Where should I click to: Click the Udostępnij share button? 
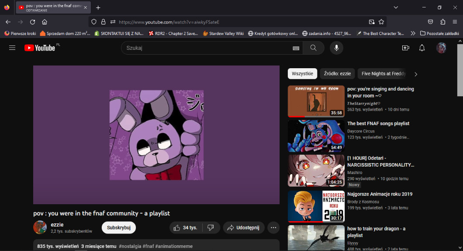[243, 228]
